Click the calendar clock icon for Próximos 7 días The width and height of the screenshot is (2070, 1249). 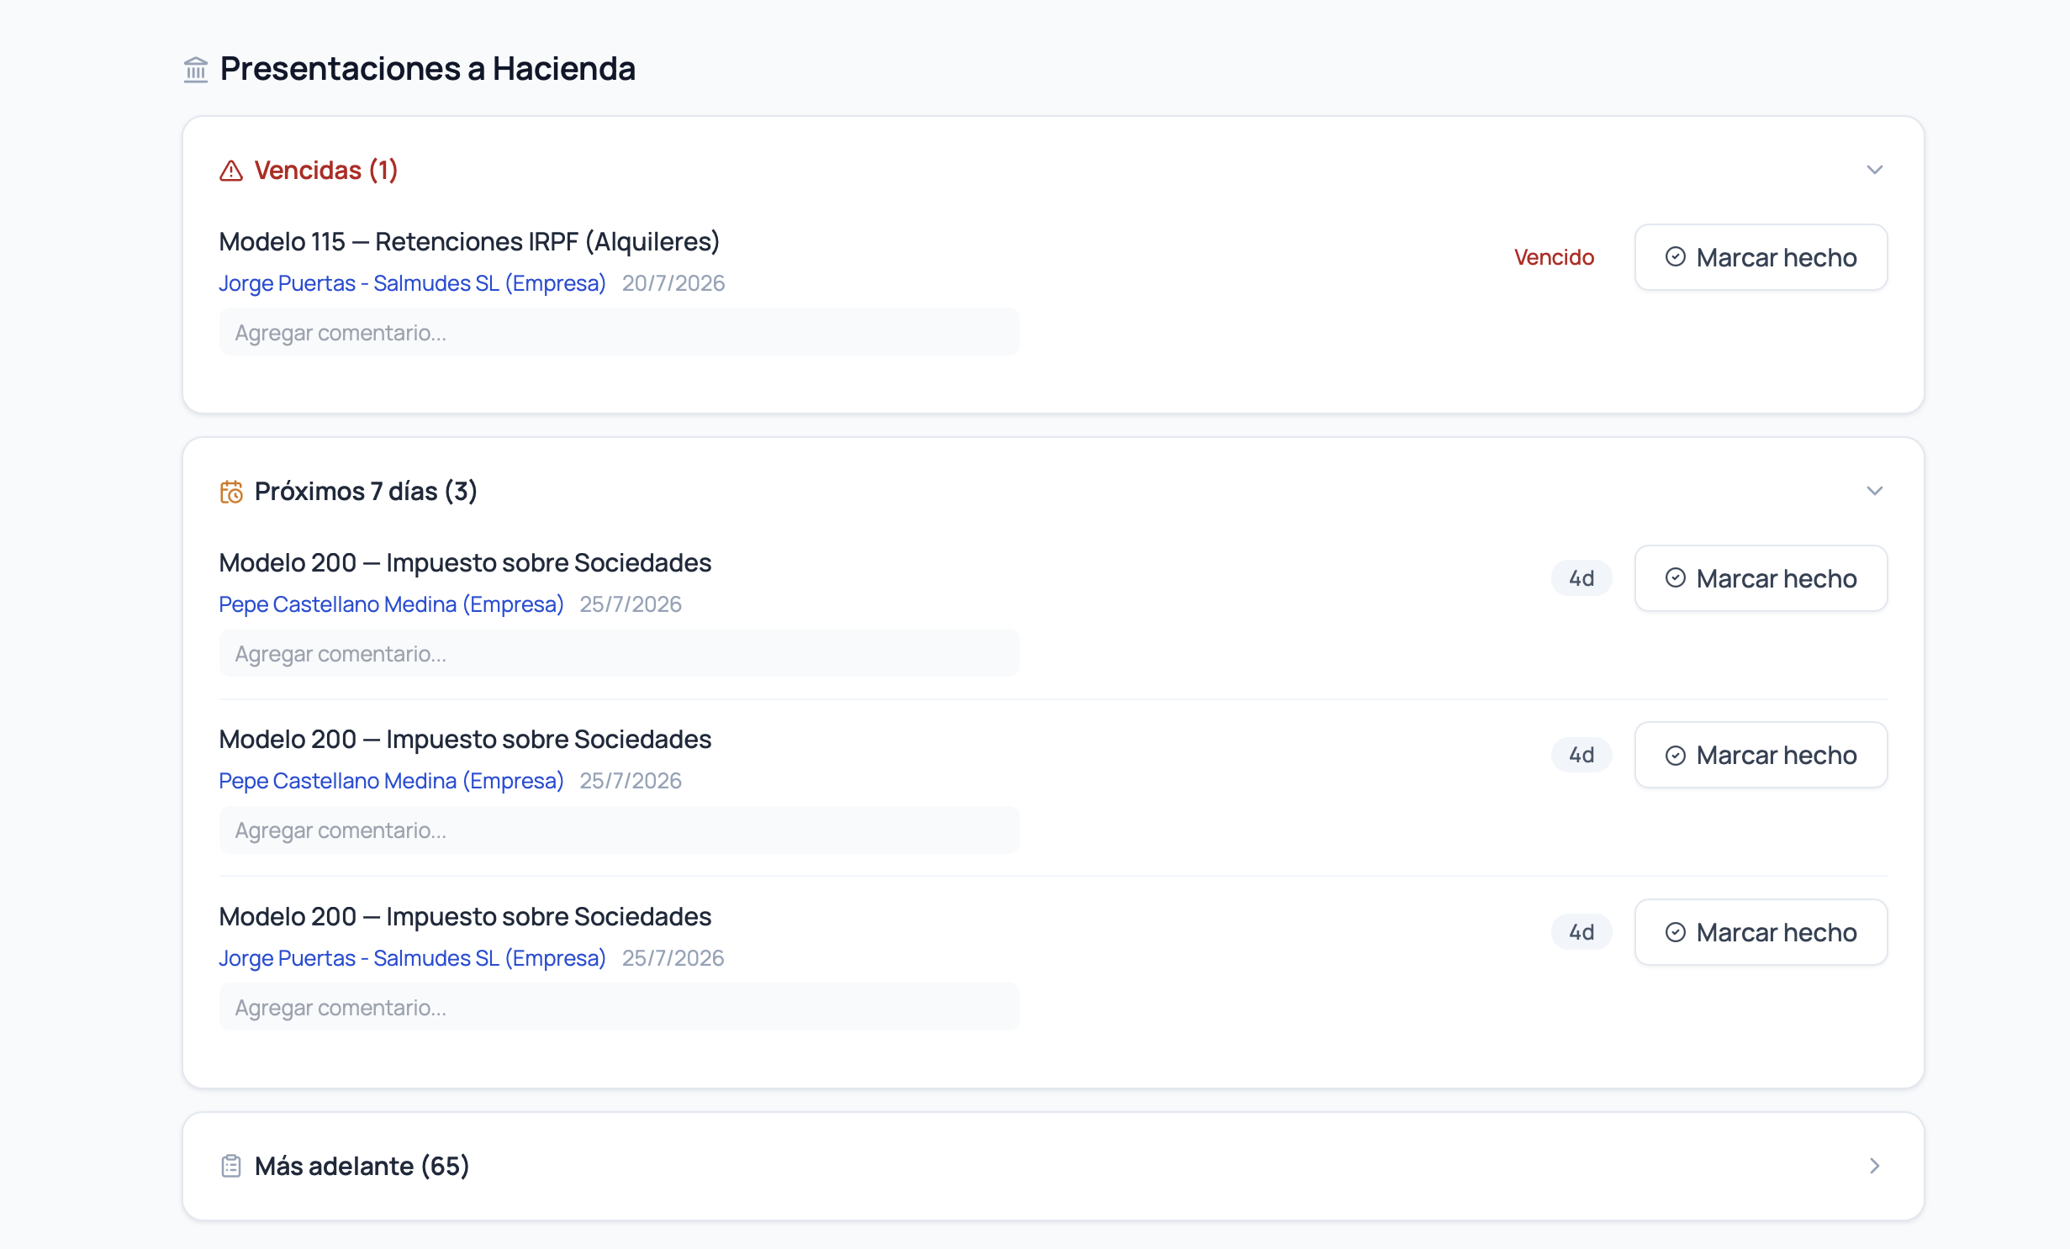231,492
